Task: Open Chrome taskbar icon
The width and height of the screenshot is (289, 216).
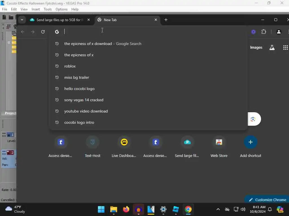Action: [188, 209]
